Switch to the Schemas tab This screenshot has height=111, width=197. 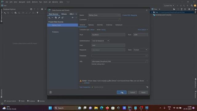pos(109,25)
